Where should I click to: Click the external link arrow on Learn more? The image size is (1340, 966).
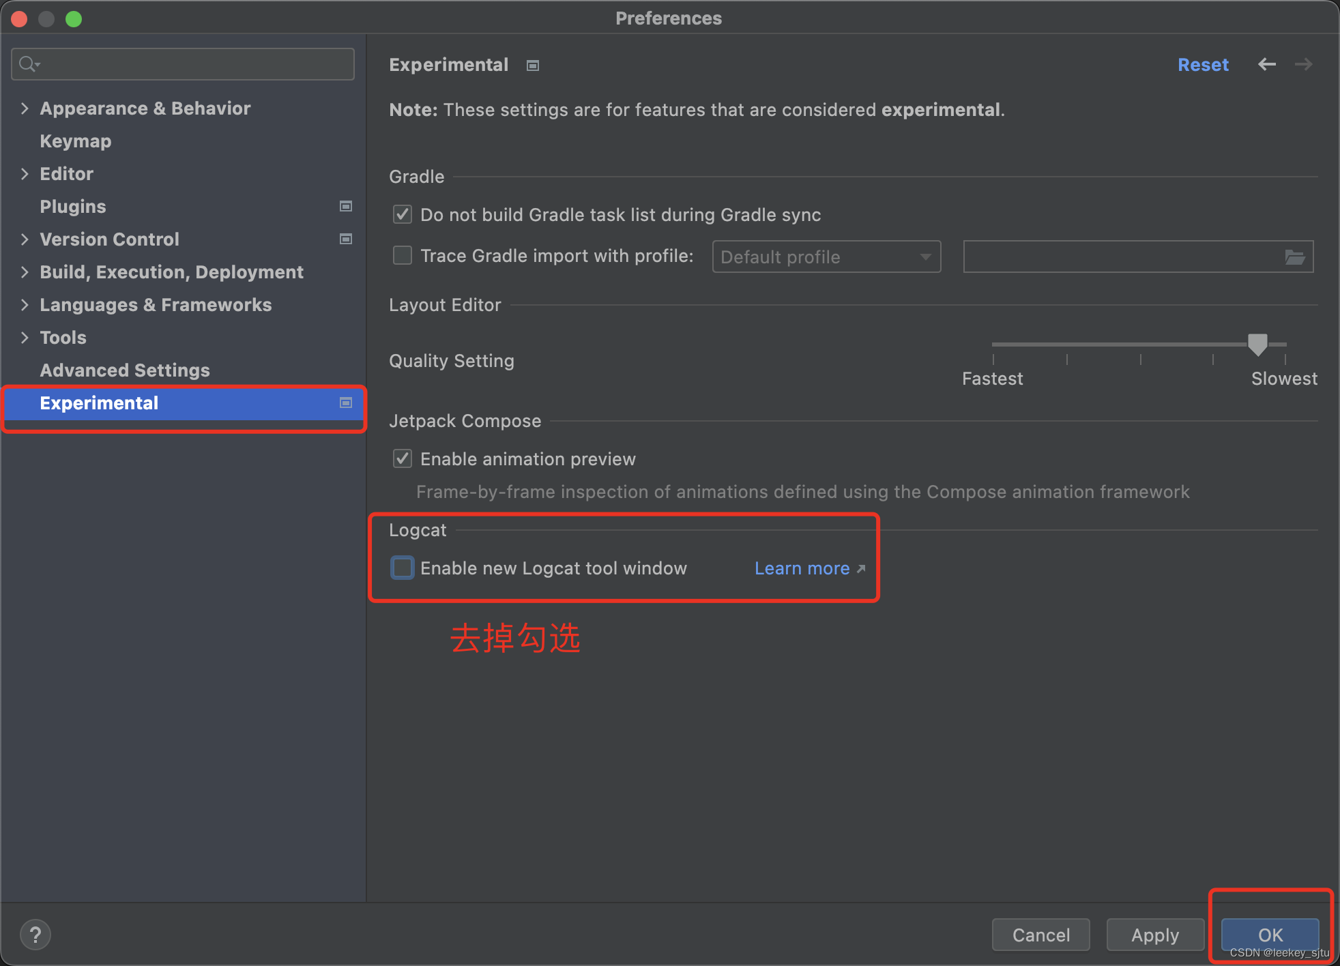pyautogui.click(x=859, y=568)
